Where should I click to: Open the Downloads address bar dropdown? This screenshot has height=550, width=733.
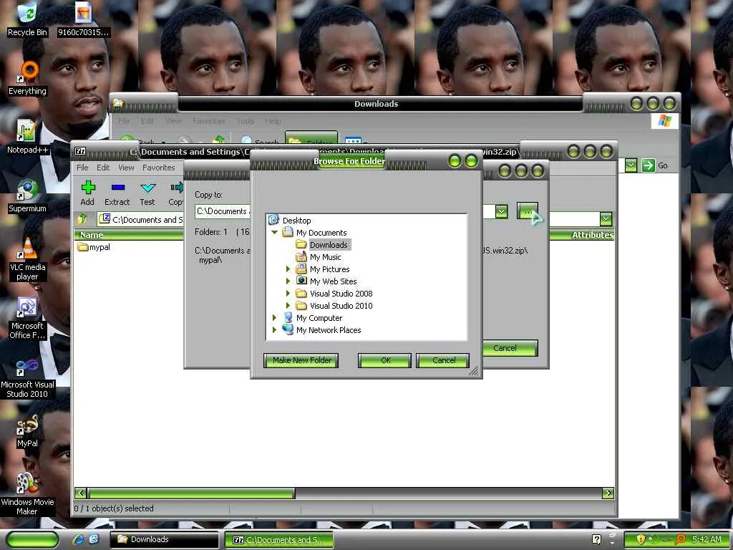[631, 165]
